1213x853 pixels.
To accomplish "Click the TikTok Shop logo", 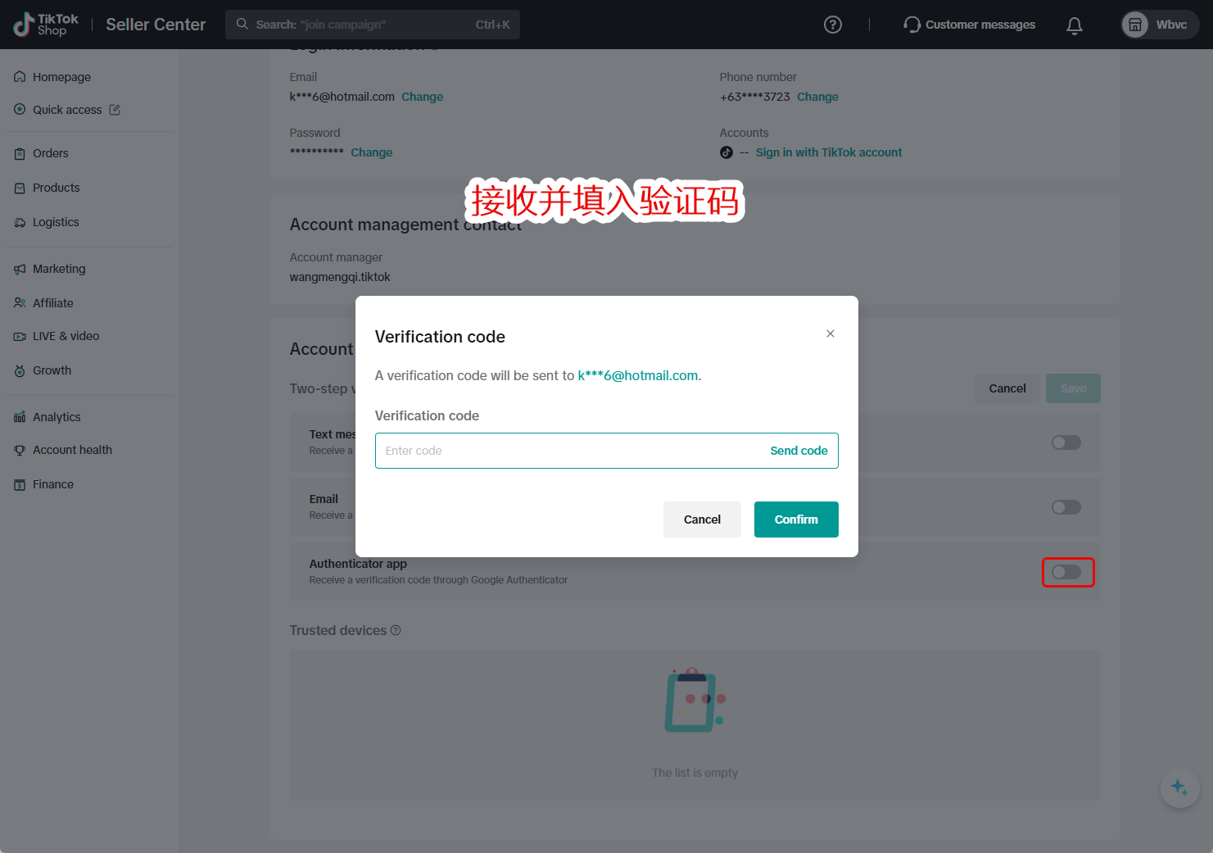I will 46,25.
